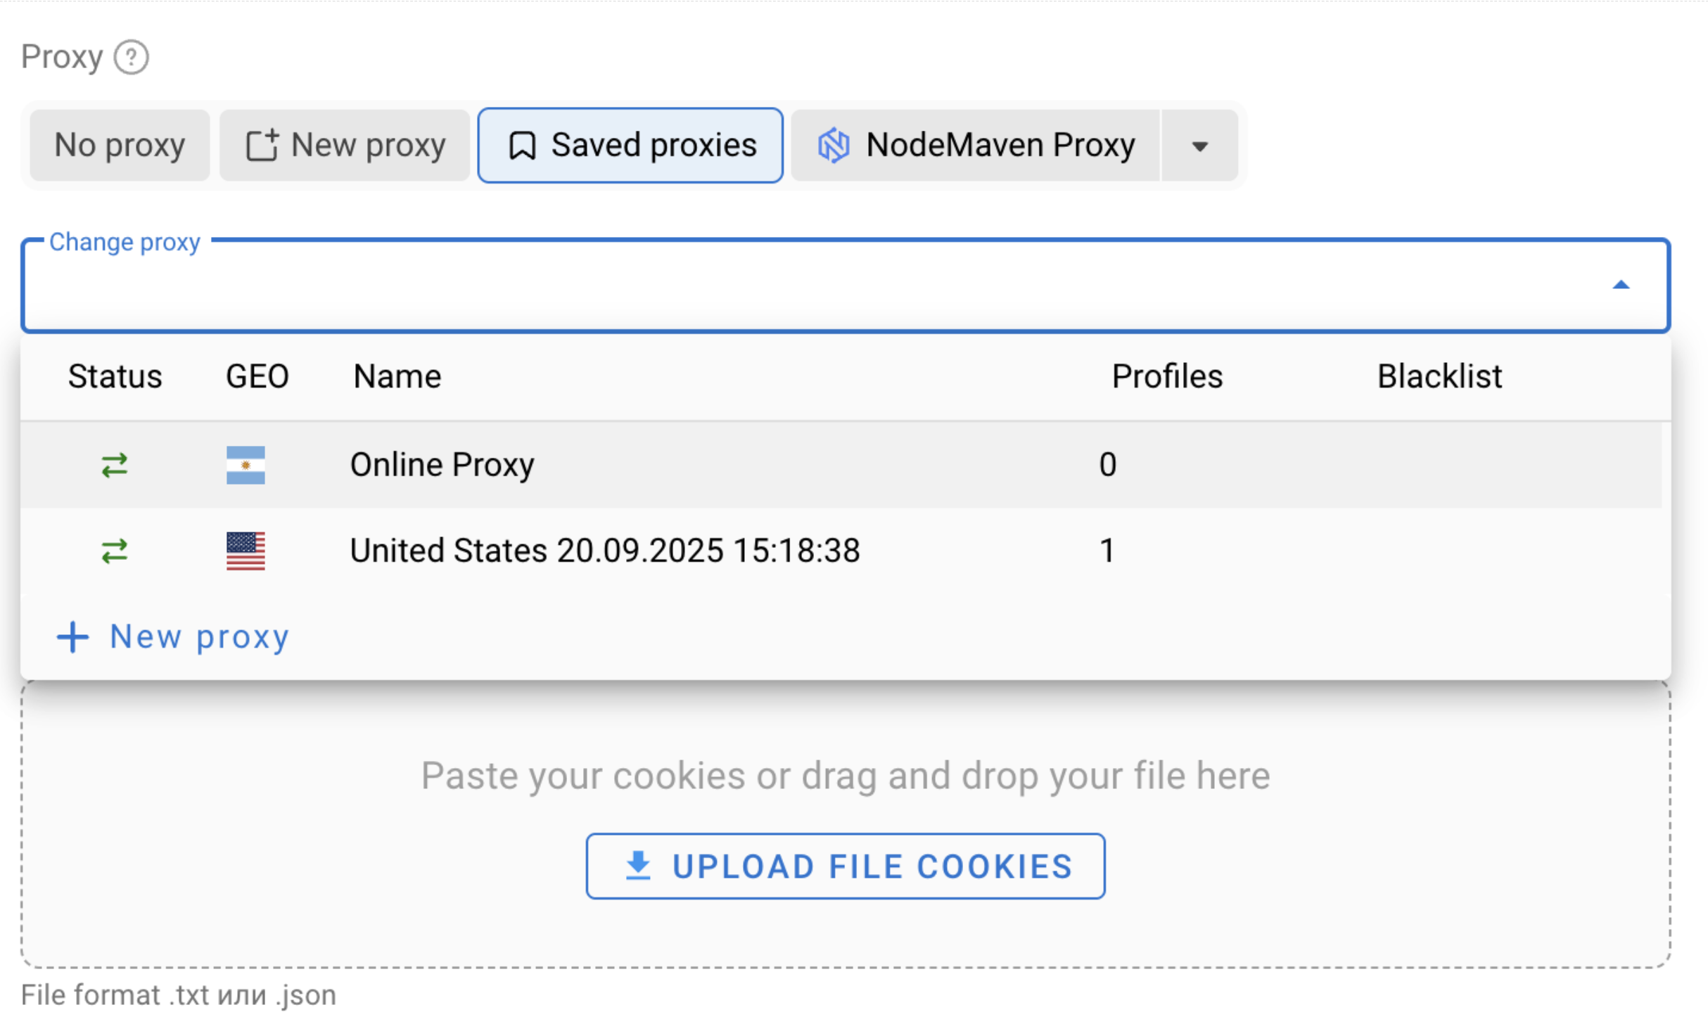
Task: Click the NodeMaven logo icon
Action: [x=834, y=146]
